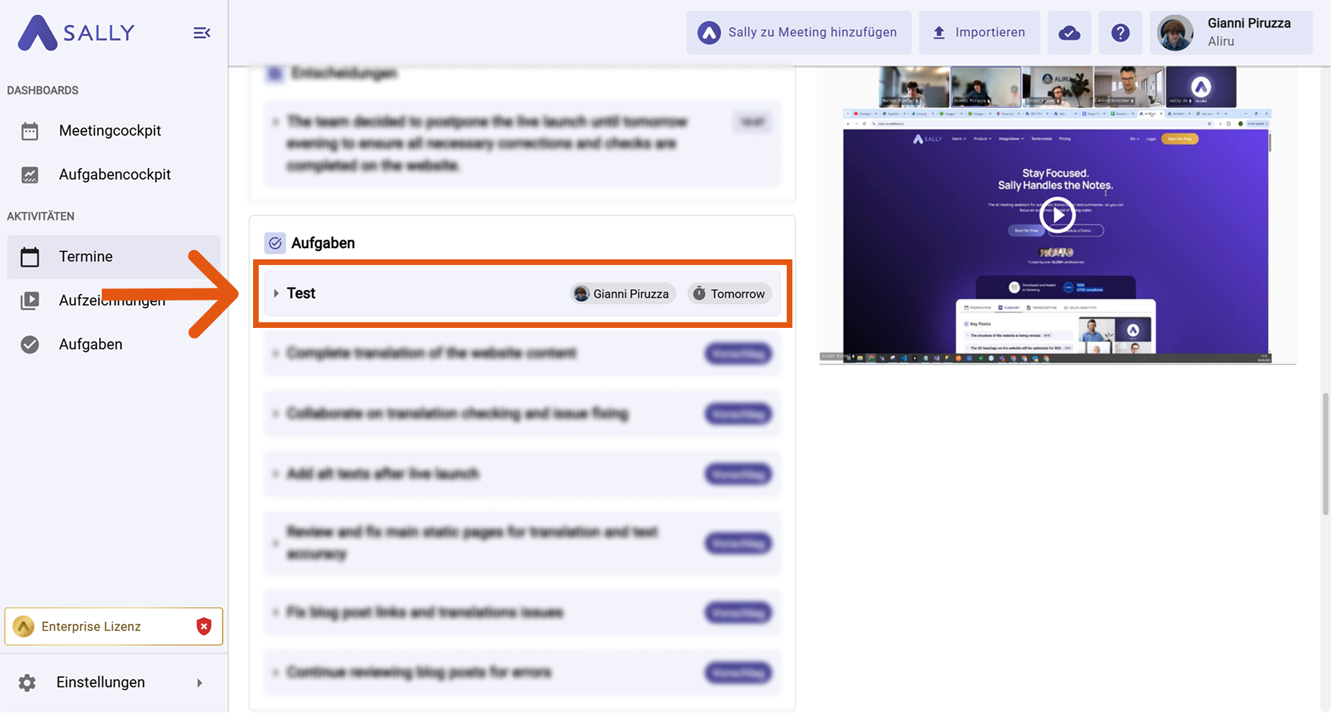The image size is (1331, 718).
Task: Open Aufzeichnungen section
Action: 113,300
